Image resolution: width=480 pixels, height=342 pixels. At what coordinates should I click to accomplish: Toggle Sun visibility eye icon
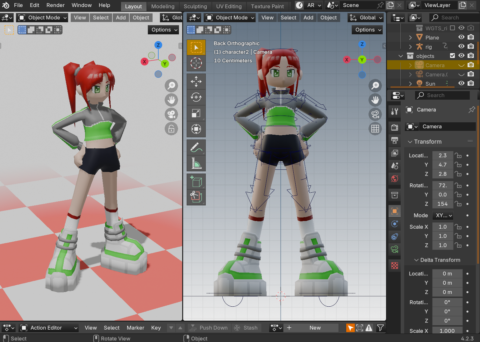[x=461, y=83]
